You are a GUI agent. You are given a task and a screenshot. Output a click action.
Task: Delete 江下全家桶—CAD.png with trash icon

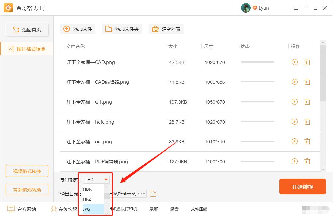[x=307, y=62]
